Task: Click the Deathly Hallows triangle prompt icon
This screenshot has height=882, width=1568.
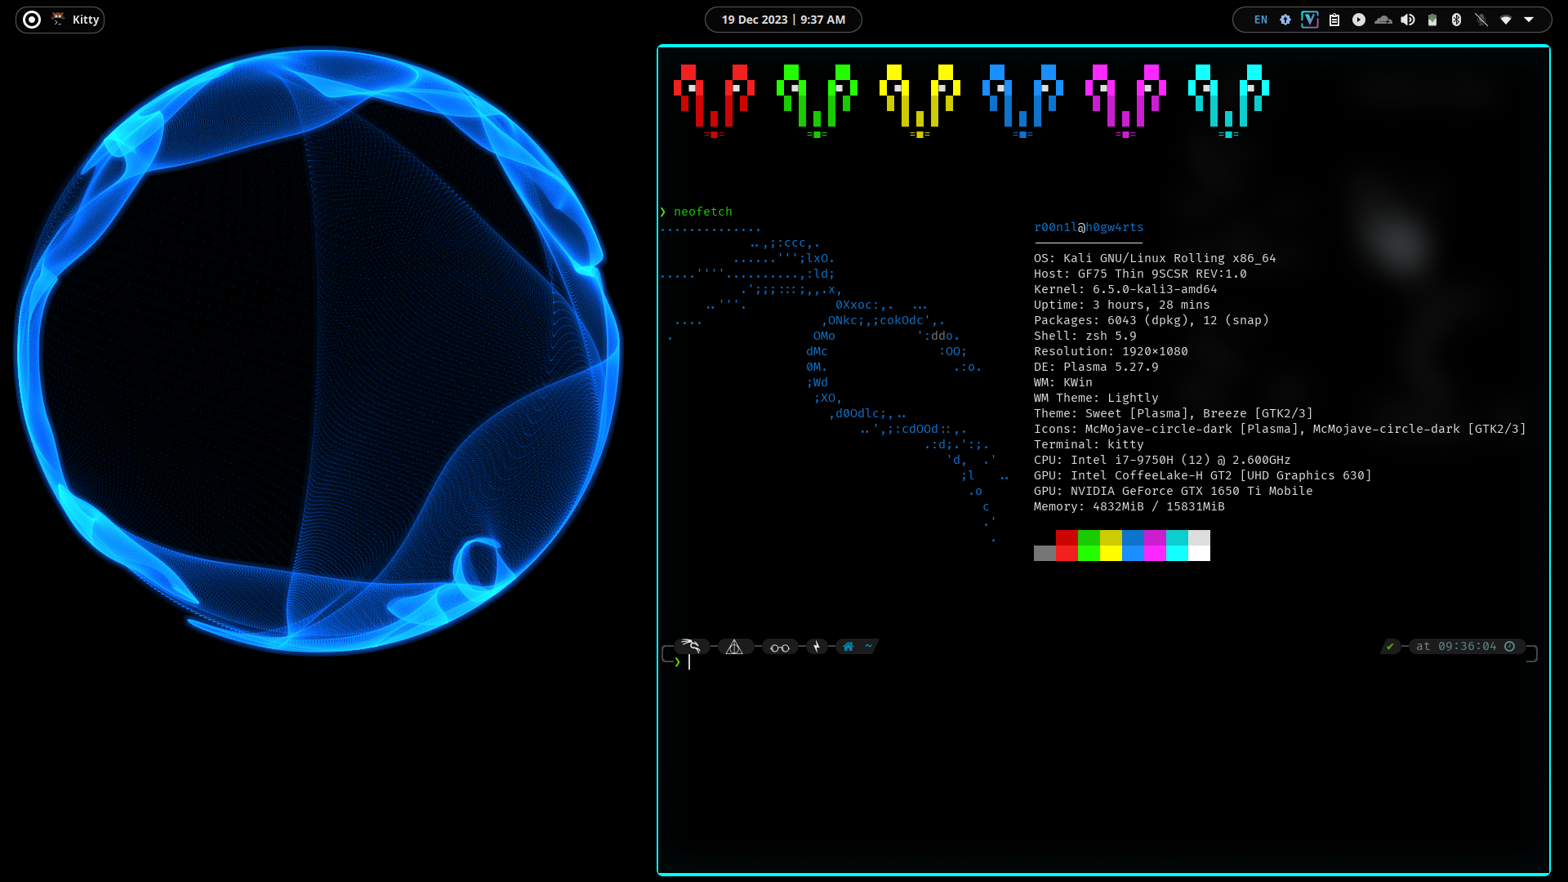Action: point(734,647)
